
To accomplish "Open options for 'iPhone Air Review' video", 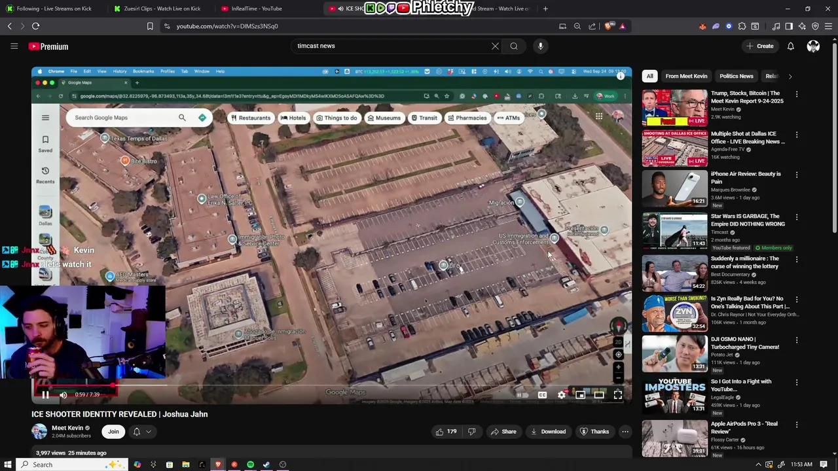I will point(797,175).
